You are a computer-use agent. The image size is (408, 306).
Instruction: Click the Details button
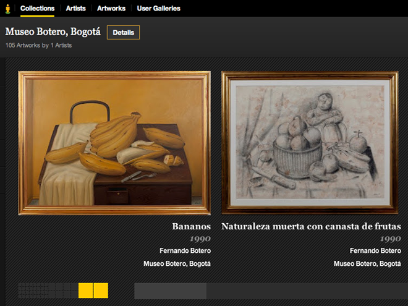click(123, 32)
